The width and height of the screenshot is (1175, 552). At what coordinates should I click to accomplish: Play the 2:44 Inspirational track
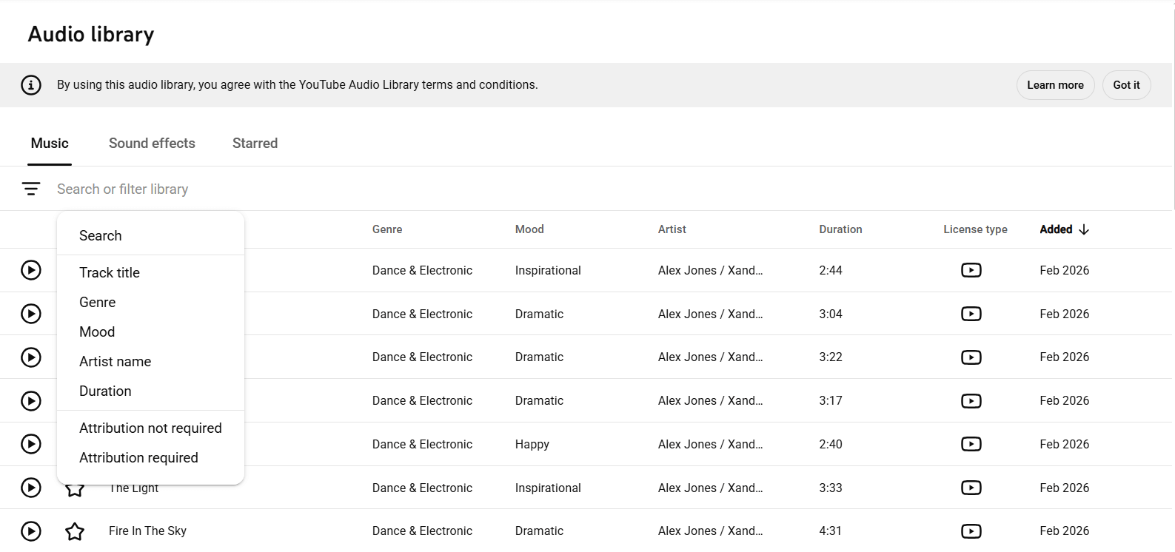pos(31,270)
